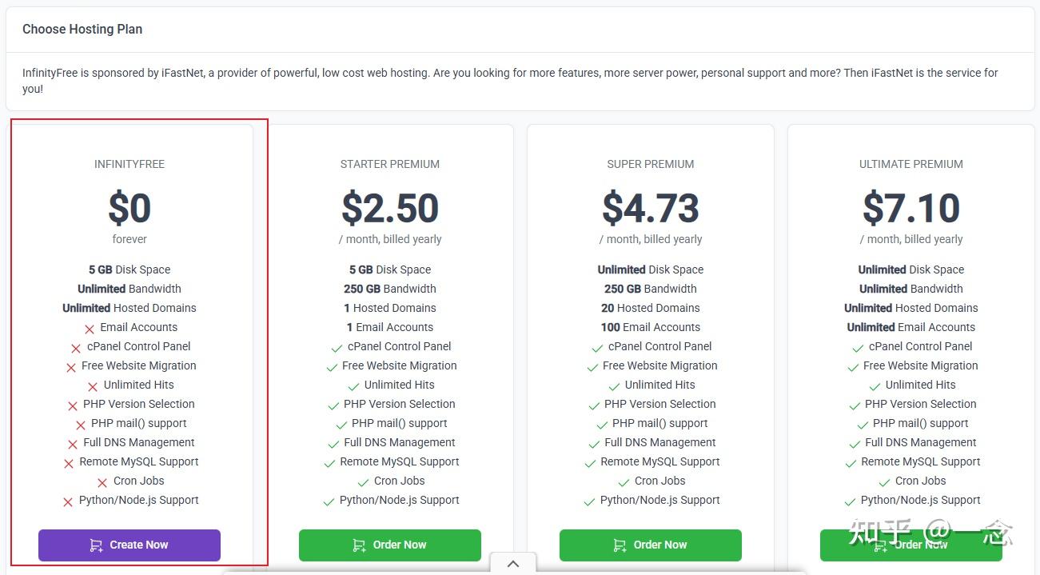Click the green check beside Ultimate Premium Cron Jobs
This screenshot has width=1040, height=575.
click(884, 482)
